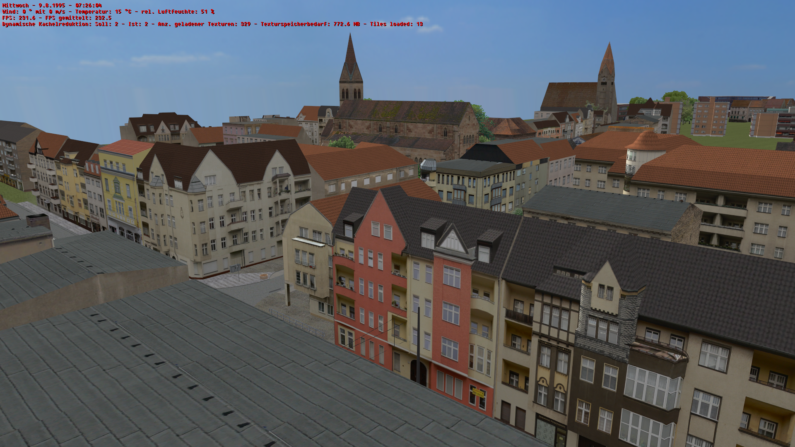Image resolution: width=795 pixels, height=447 pixels.
Task: Click the 'Dynamische Kachelreduktion' status line
Action: point(46,24)
